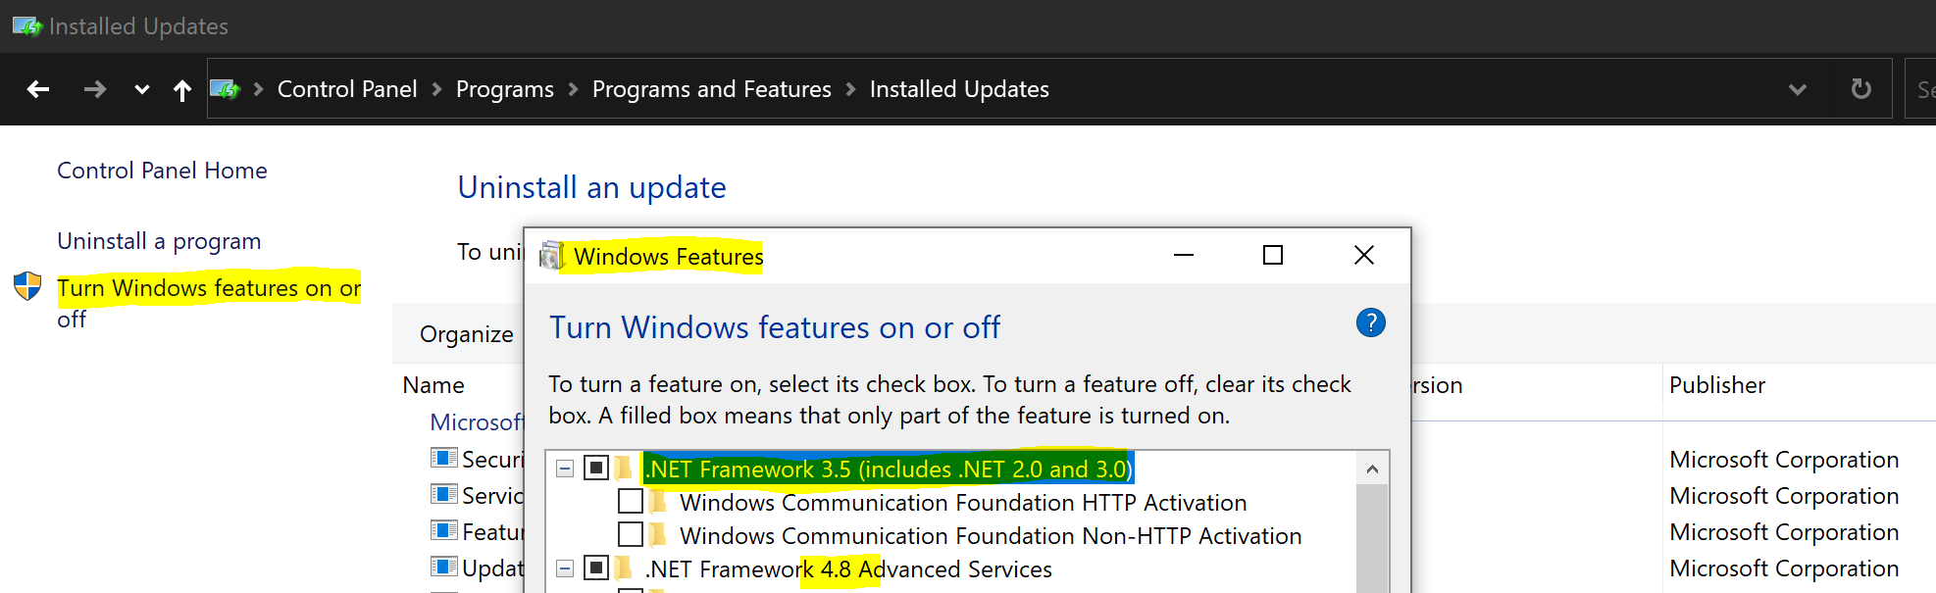
Task: Collapse the .NET Framework 3.5 tree node
Action: [565, 469]
